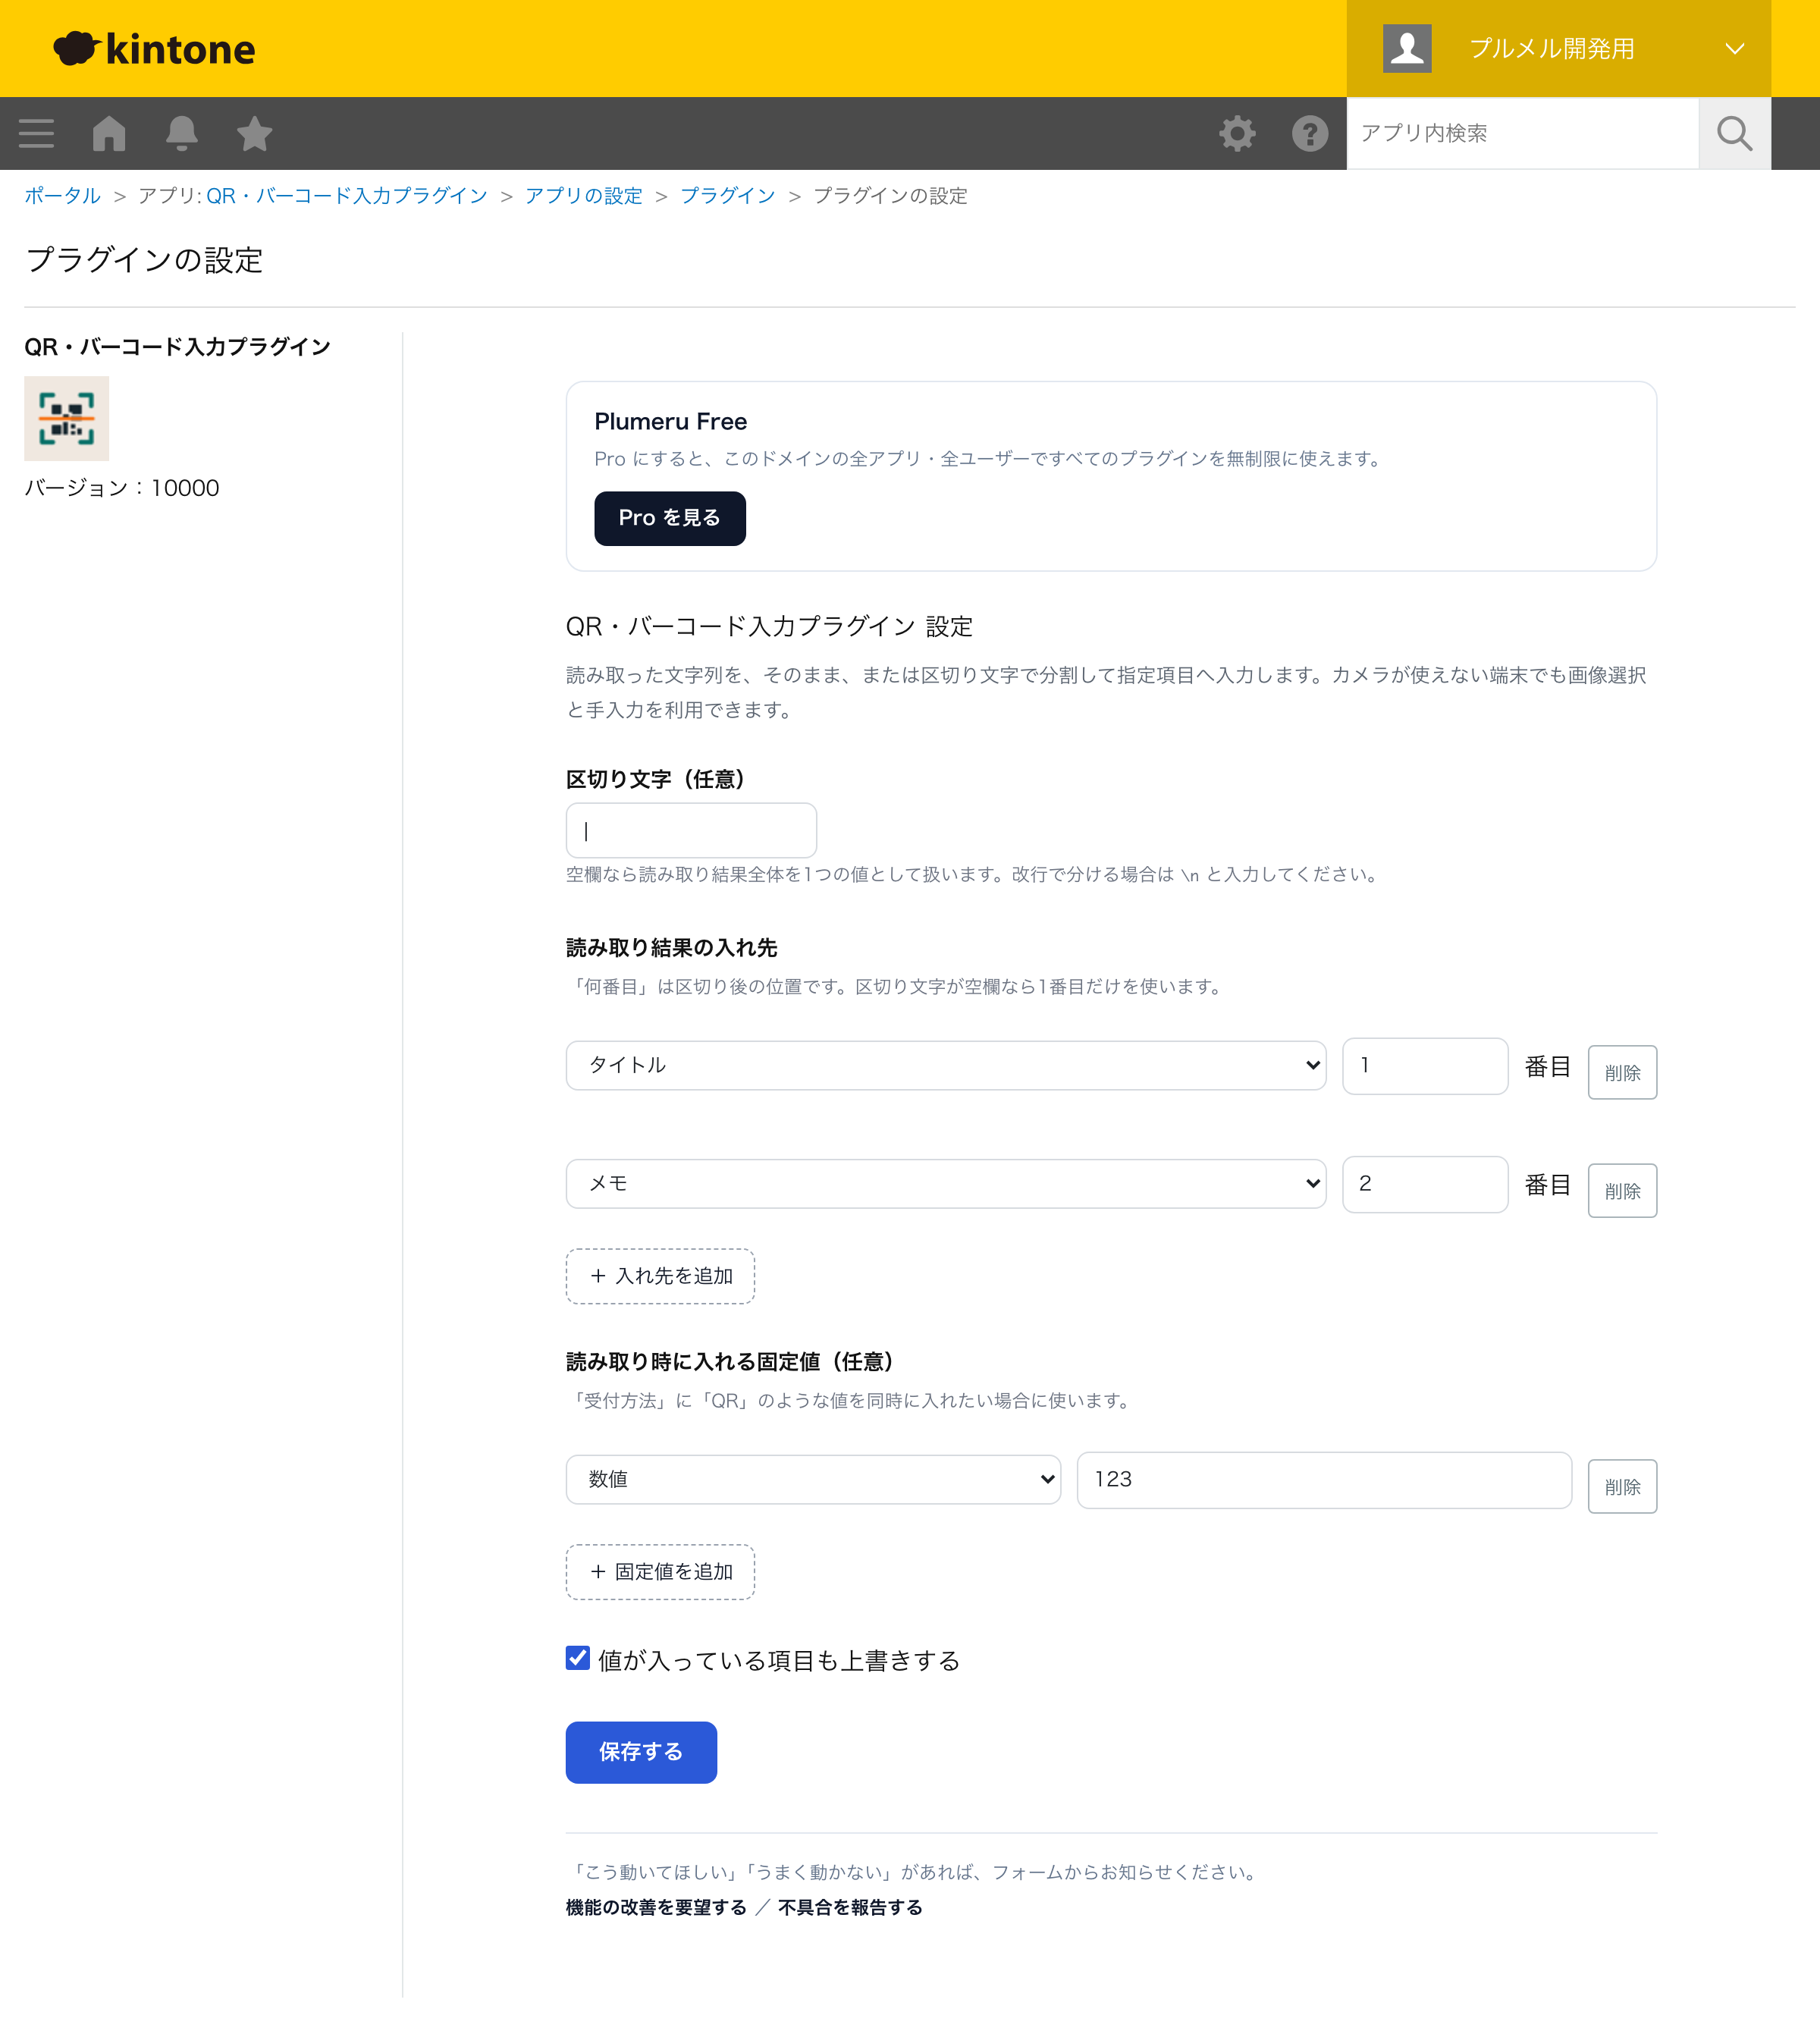The width and height of the screenshot is (1820, 2034).
Task: Focus the 区切り文字 input field
Action: (691, 830)
